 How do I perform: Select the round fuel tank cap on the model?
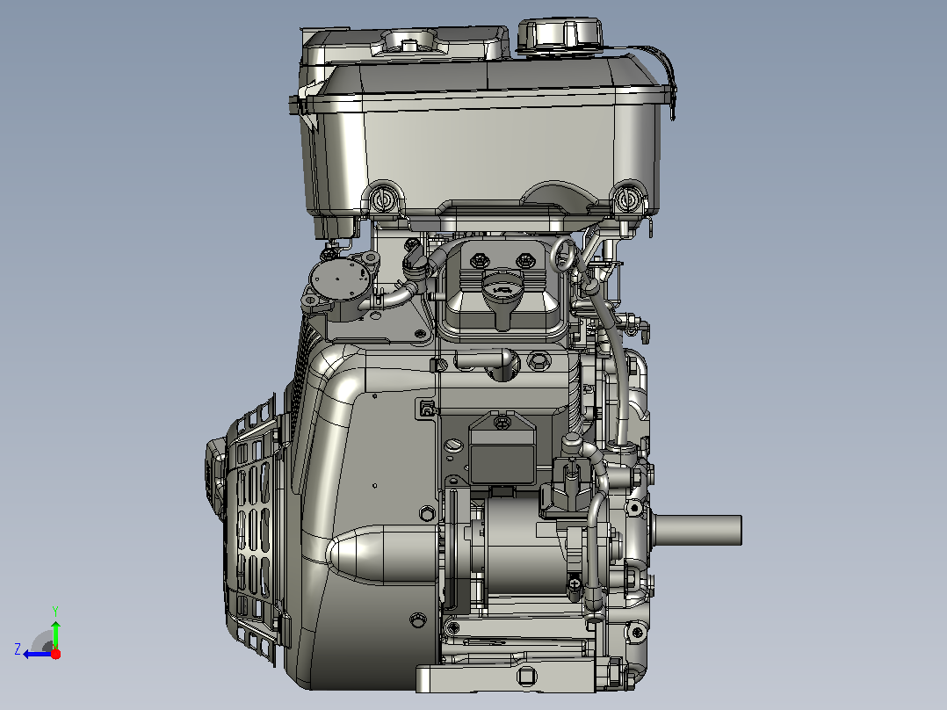(x=560, y=35)
